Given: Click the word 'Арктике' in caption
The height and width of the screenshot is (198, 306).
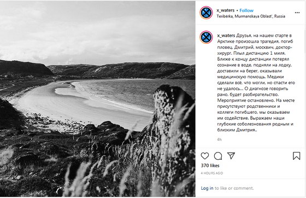Looking at the screenshot, I should pyautogui.click(x=226, y=42).
